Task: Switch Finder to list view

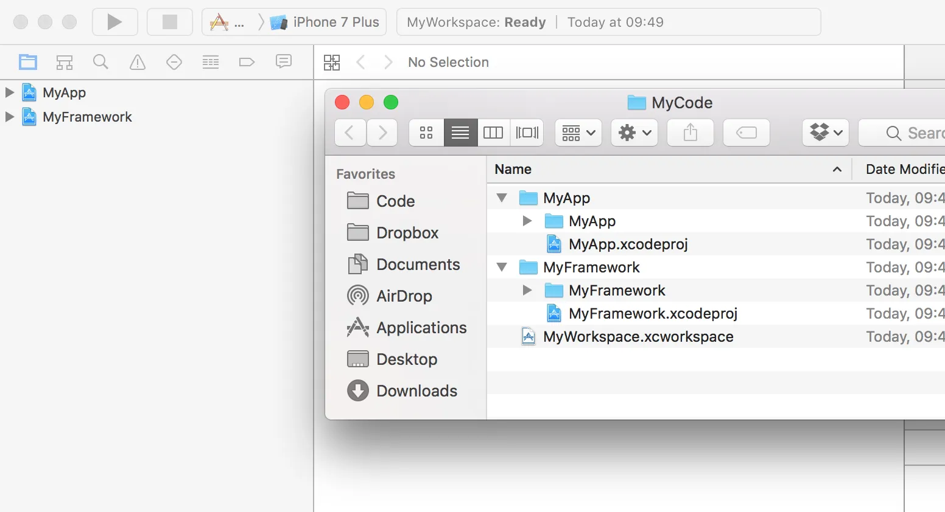Action: 460,133
